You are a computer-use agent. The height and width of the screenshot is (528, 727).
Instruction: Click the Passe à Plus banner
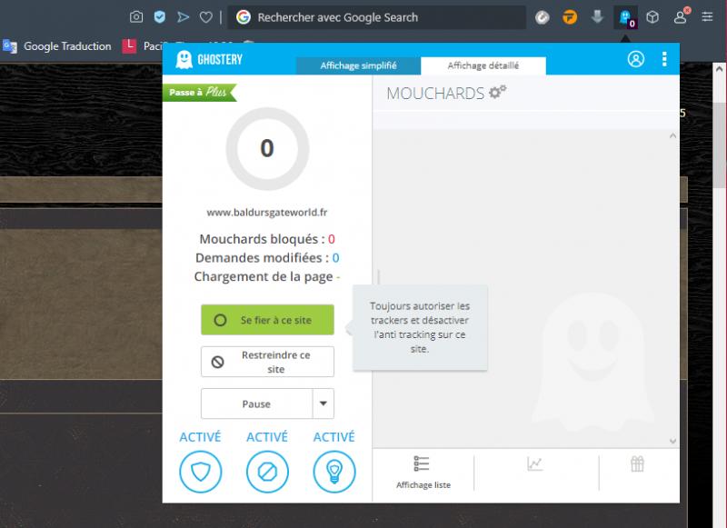pyautogui.click(x=199, y=93)
